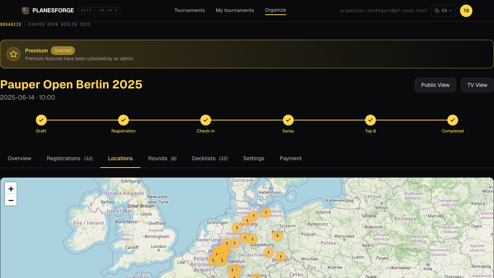The width and height of the screenshot is (494, 278).
Task: Open the EN language dropdown
Action: click(443, 11)
